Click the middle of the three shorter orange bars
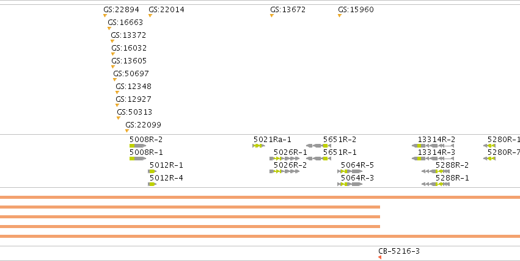The image size is (520, 261). [x=190, y=217]
